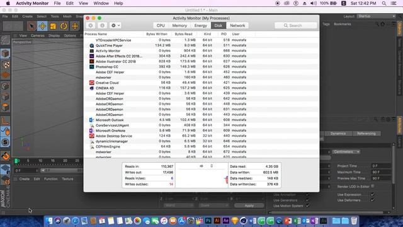The height and width of the screenshot is (227, 403).
Task: Click the Activity Monitor search field
Action: tap(295, 25)
